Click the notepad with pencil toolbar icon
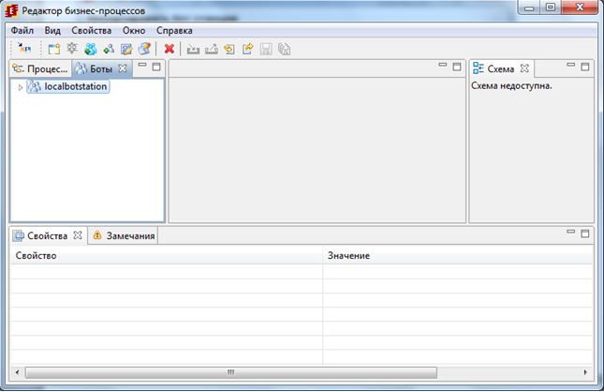The width and height of the screenshot is (604, 392). pyautogui.click(x=126, y=50)
